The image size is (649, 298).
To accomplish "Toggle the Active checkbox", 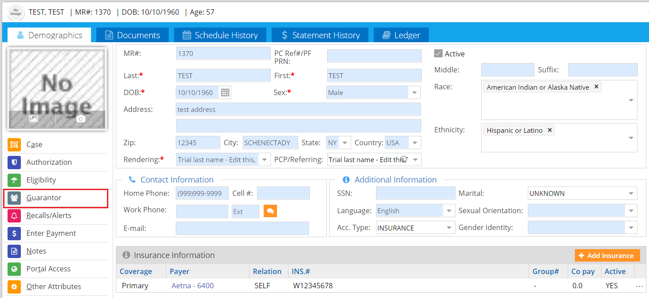I will tap(438, 54).
